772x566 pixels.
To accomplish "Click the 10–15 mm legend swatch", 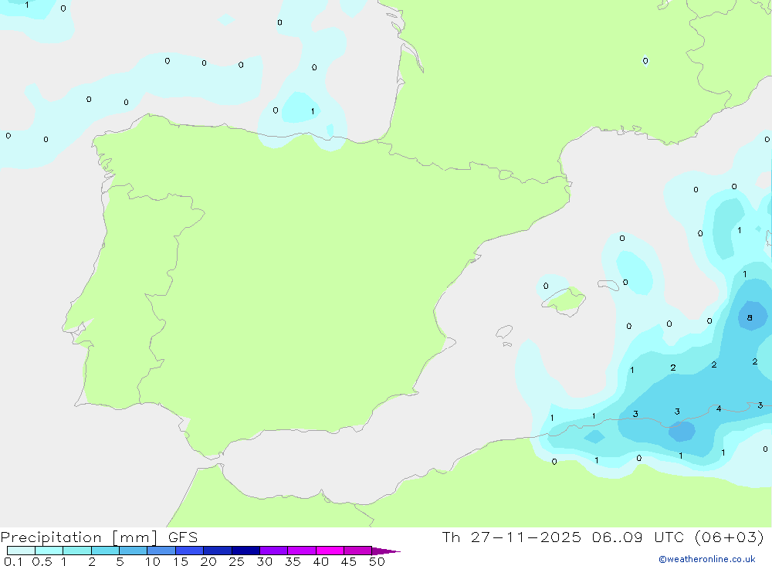I will (161, 551).
